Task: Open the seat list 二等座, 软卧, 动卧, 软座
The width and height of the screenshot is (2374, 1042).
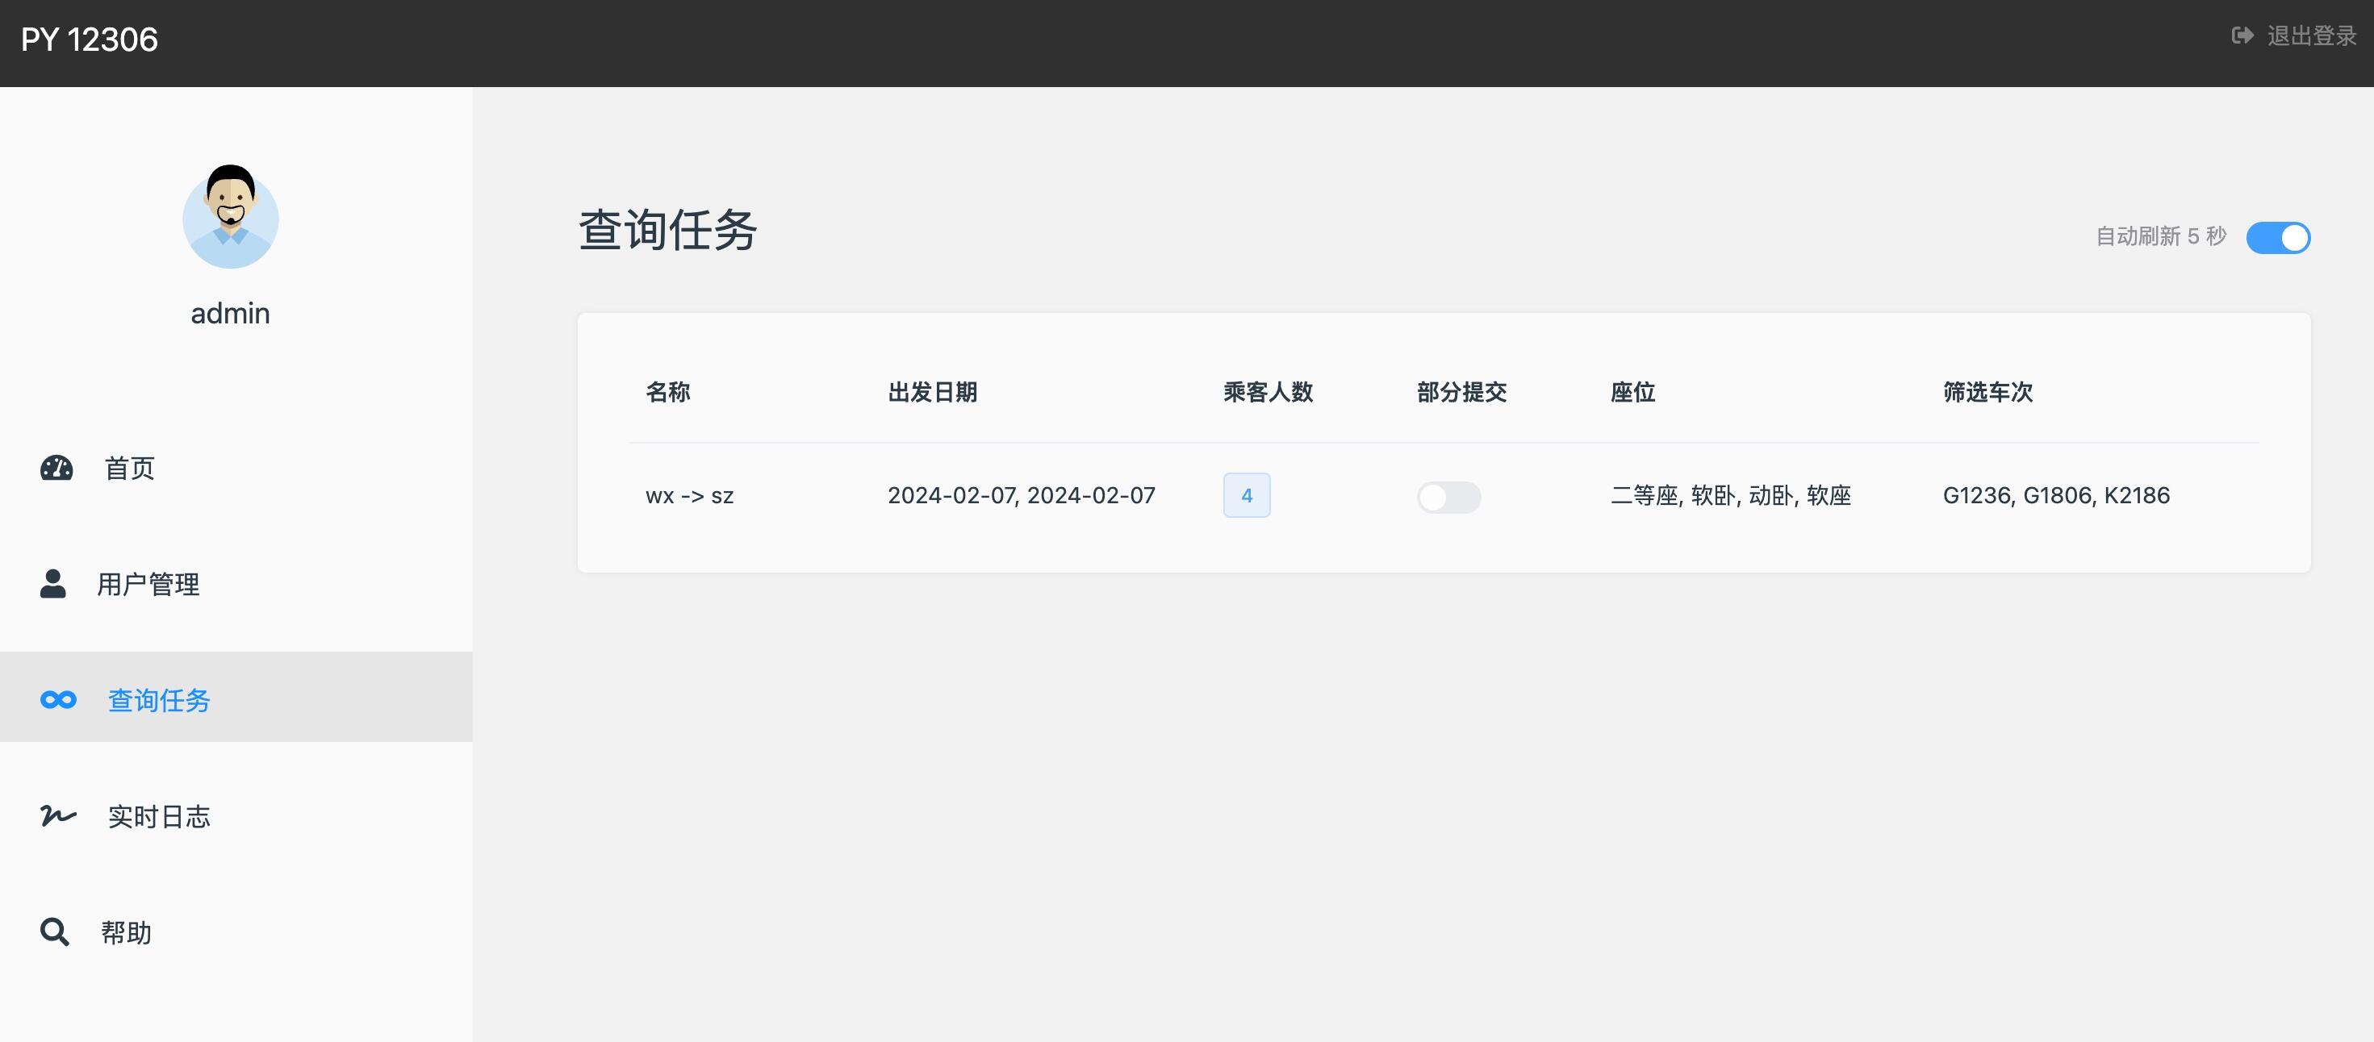Action: tap(1732, 496)
